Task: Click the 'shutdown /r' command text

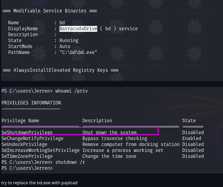Action: (70, 162)
